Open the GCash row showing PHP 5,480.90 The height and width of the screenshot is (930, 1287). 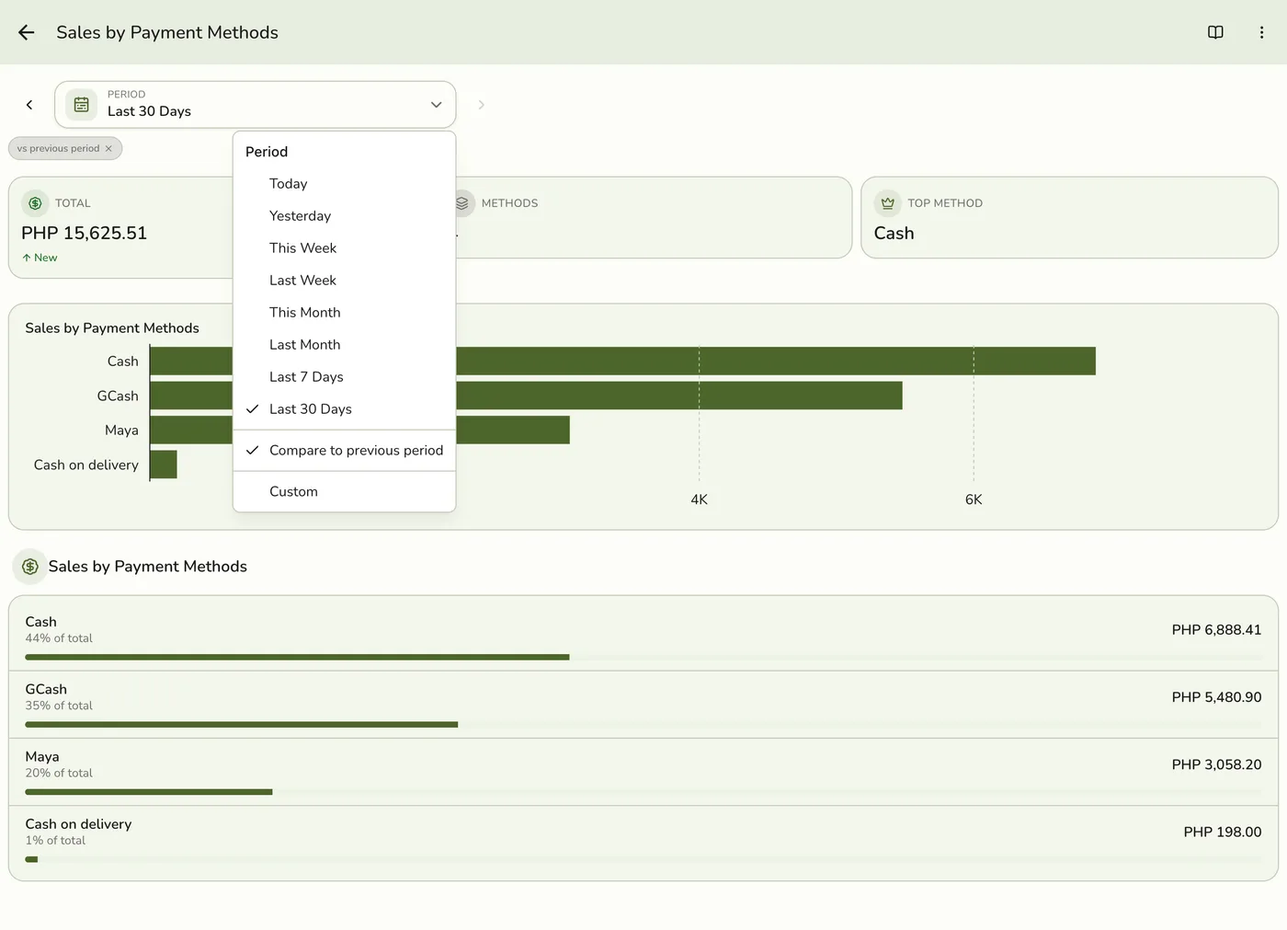coord(643,705)
